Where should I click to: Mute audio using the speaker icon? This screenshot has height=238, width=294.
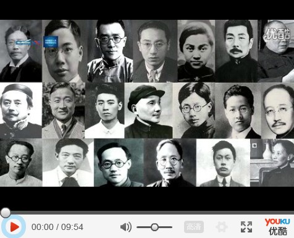(x=126, y=227)
